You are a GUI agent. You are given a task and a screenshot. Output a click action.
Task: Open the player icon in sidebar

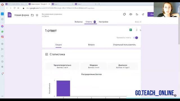[x=2, y=44]
